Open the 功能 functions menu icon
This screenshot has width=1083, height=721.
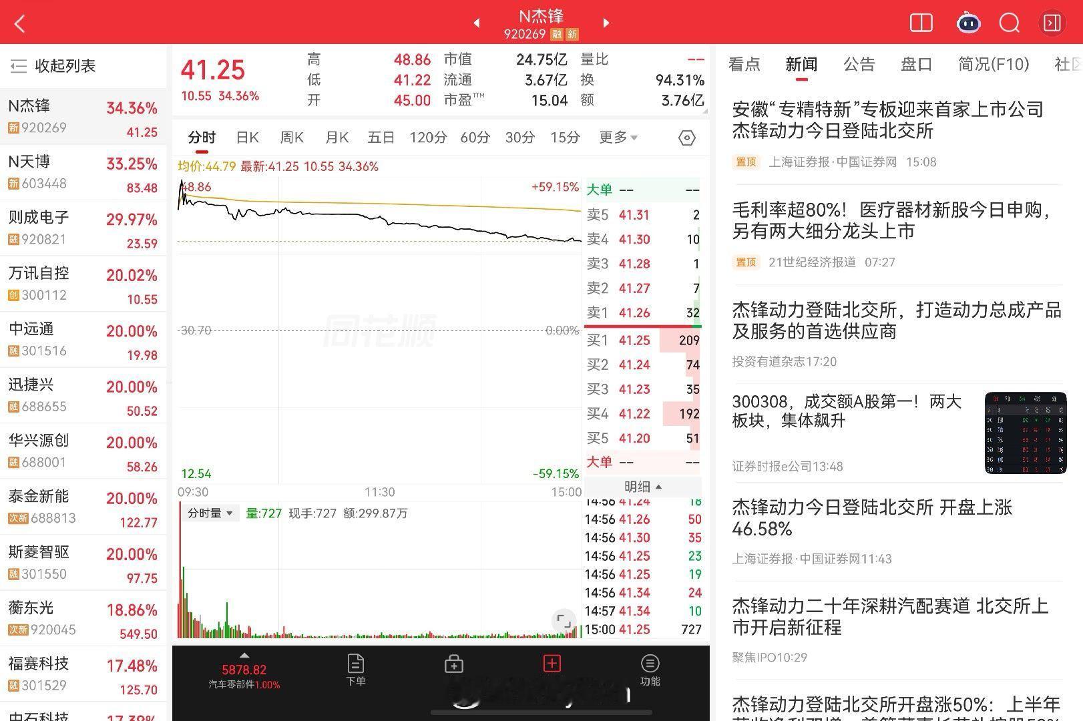pyautogui.click(x=650, y=670)
